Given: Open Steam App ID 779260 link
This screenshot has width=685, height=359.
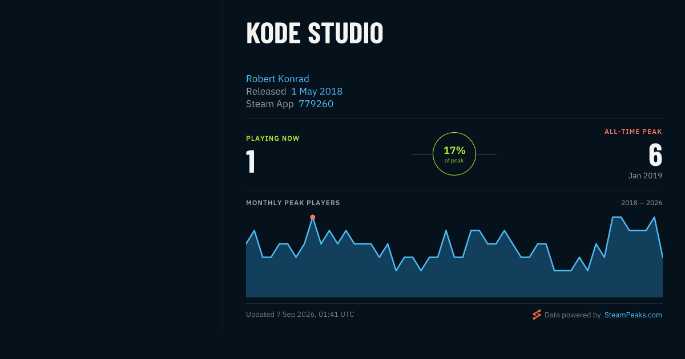Looking at the screenshot, I should click(316, 104).
